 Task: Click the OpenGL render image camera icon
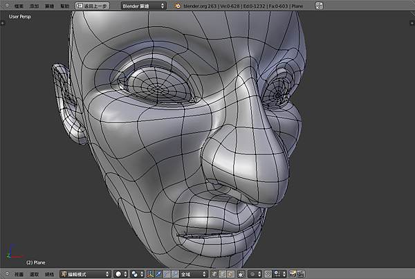[293, 274]
